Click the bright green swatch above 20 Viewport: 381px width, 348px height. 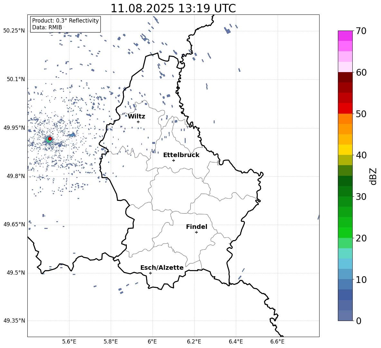(x=345, y=232)
